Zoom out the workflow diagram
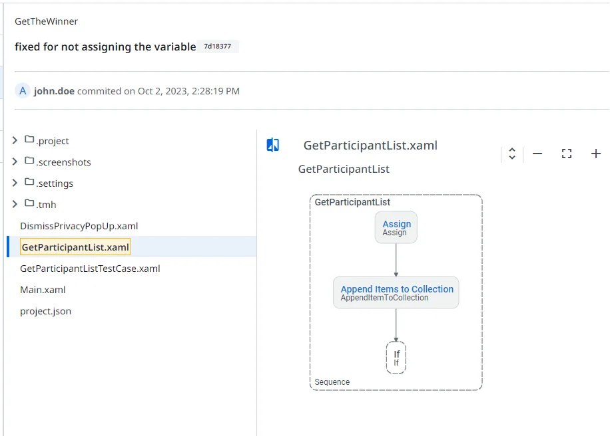 click(537, 154)
